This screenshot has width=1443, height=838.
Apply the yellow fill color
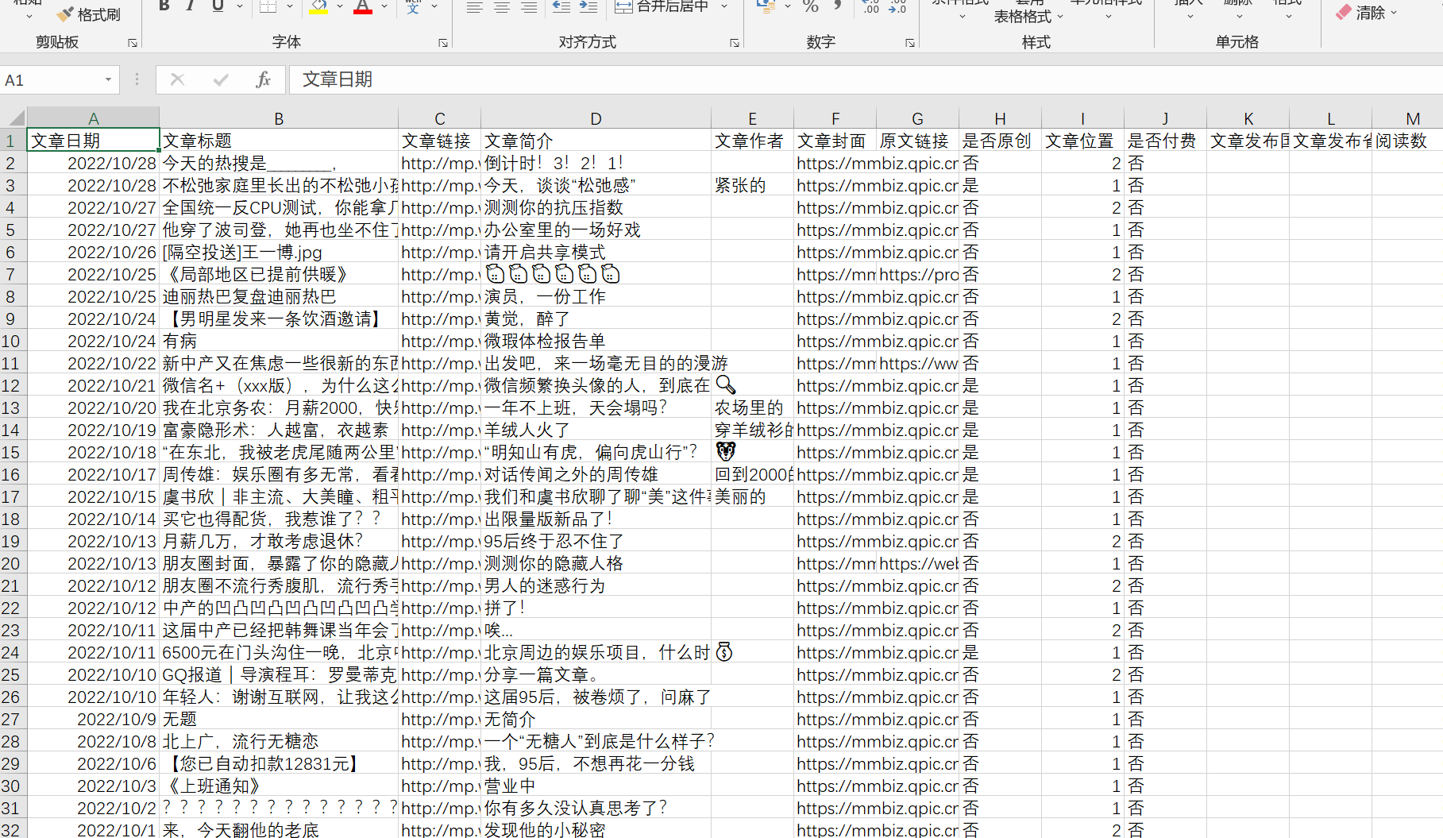(318, 6)
